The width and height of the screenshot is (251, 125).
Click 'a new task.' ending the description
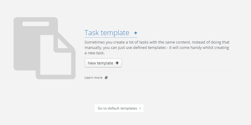(94, 53)
